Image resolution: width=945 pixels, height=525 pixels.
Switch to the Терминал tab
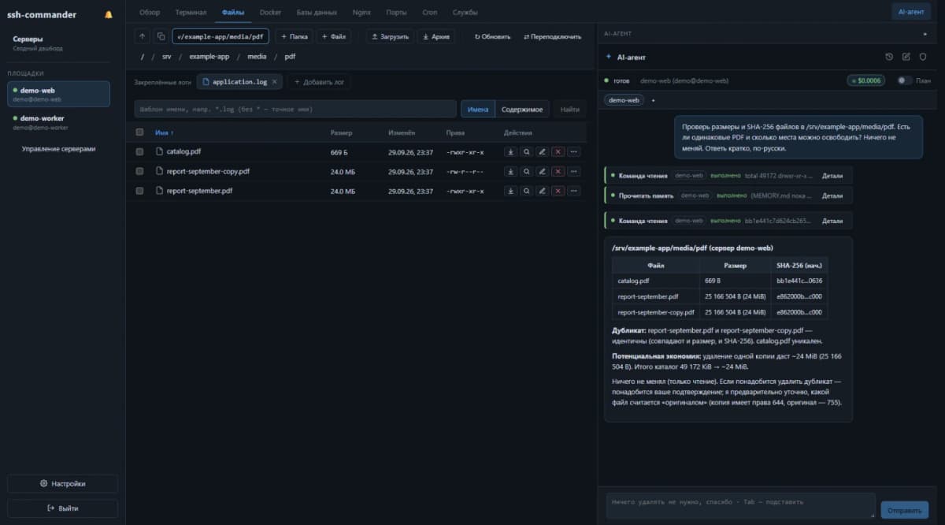coord(191,13)
